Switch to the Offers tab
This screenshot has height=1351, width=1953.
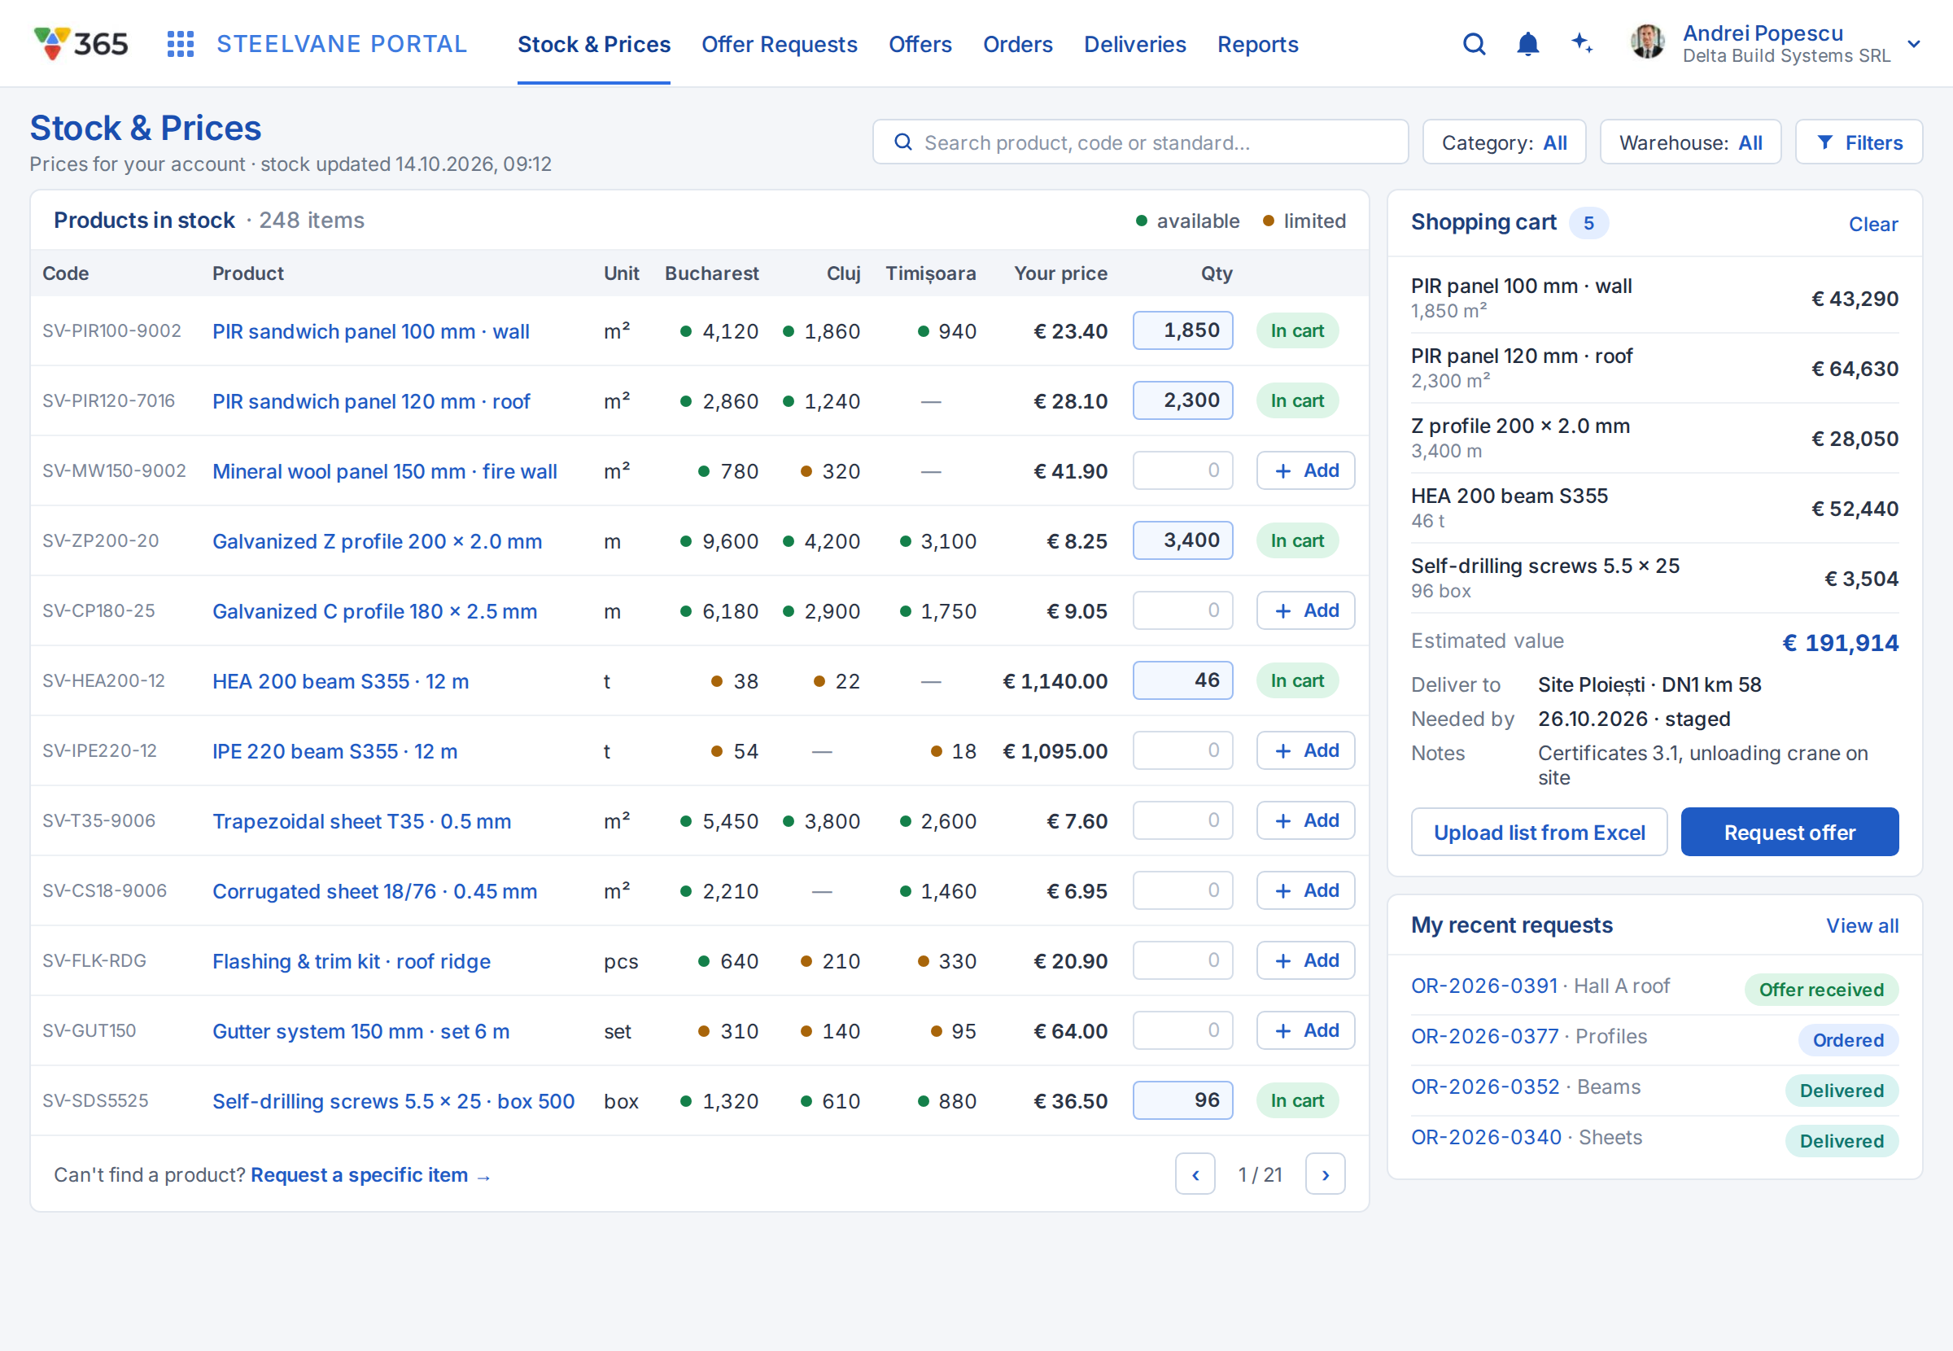coord(920,44)
